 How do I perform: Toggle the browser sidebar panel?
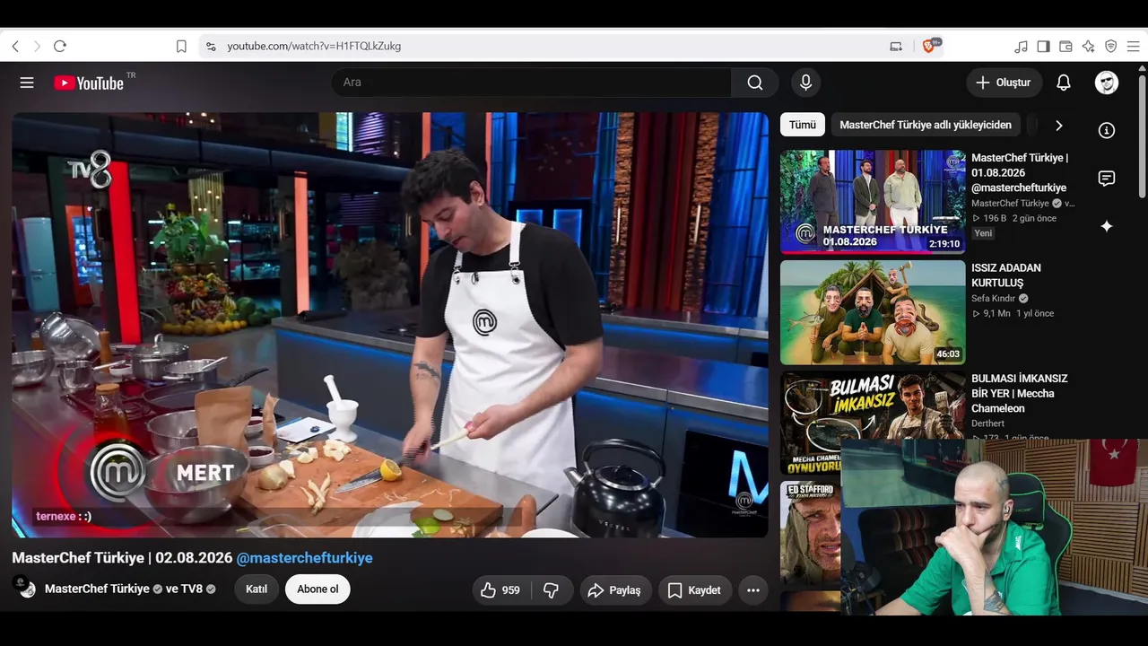coord(1044,46)
